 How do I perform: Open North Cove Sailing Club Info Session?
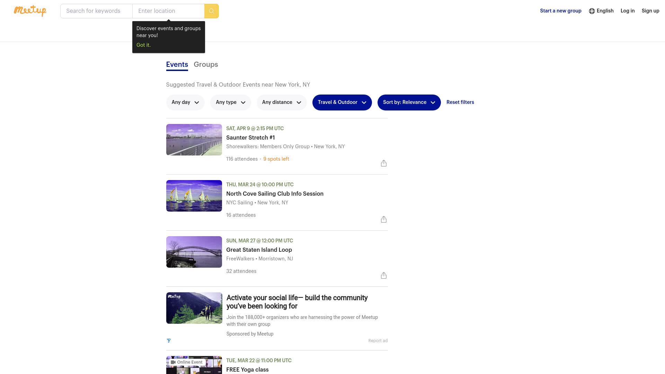[x=275, y=194]
